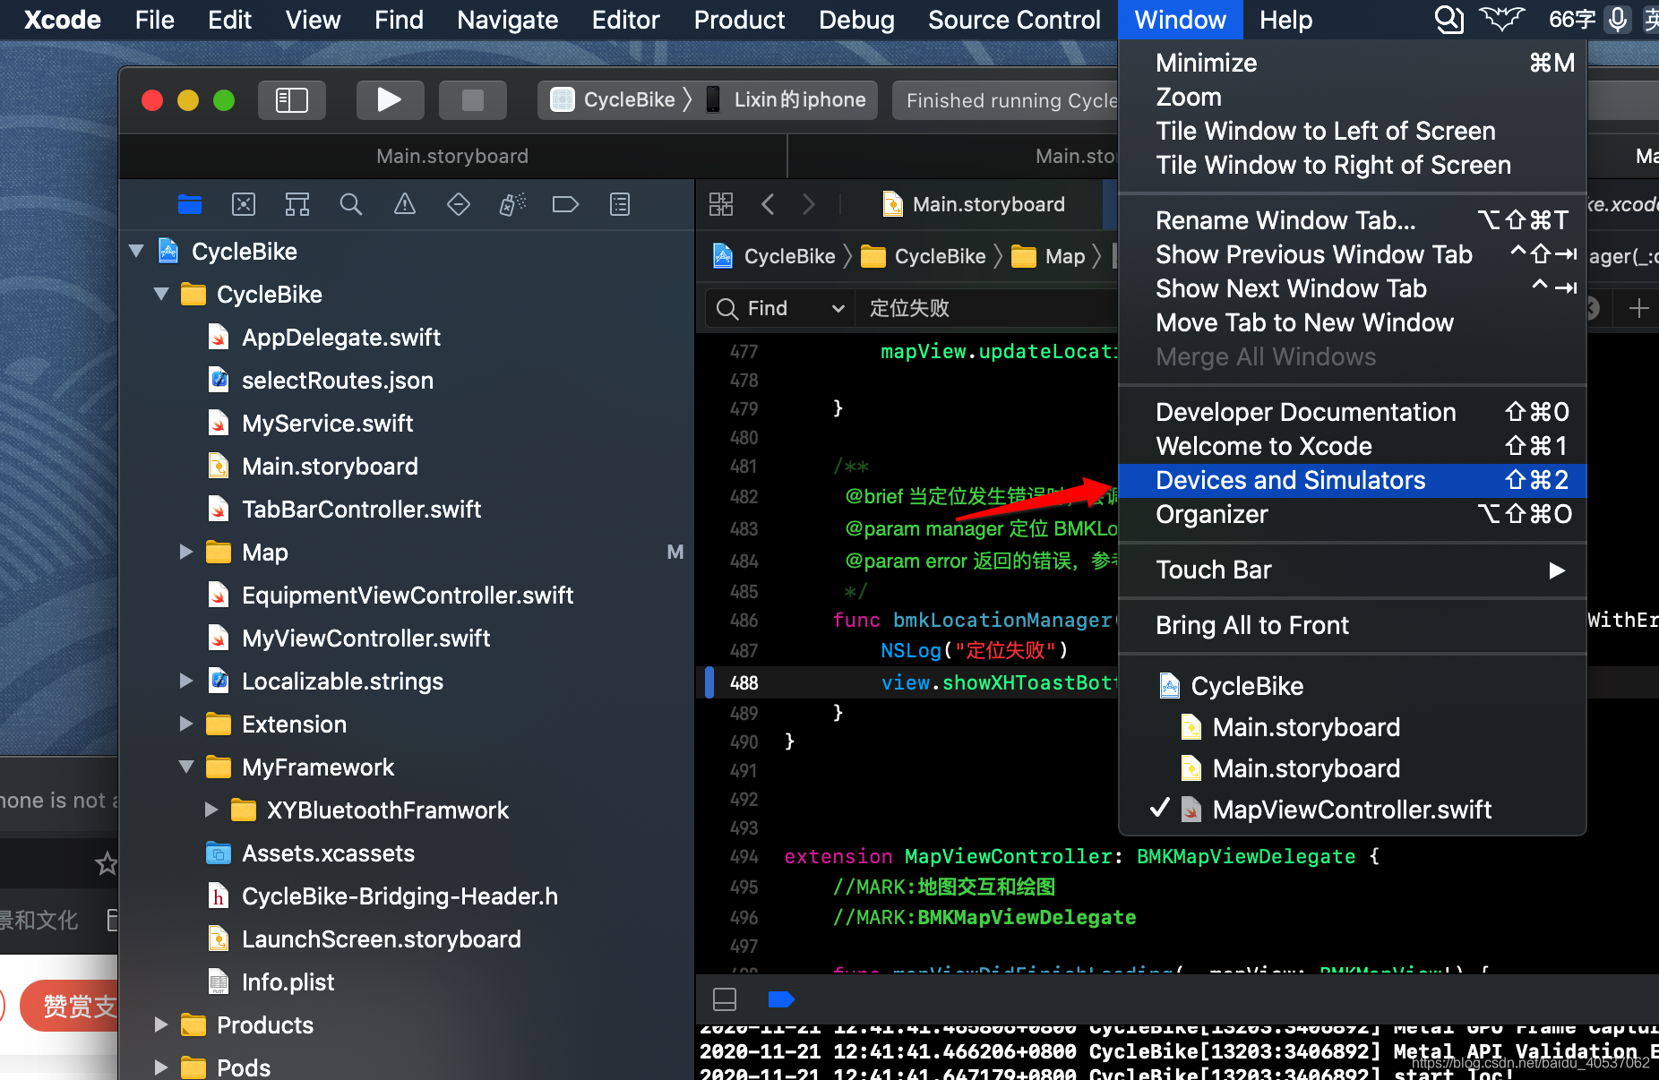Image resolution: width=1659 pixels, height=1080 pixels.
Task: Open the Symbol navigator icon
Action: coord(297,204)
